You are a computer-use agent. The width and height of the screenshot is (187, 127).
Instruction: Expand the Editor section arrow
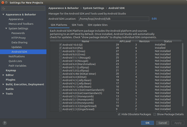tap(3, 75)
